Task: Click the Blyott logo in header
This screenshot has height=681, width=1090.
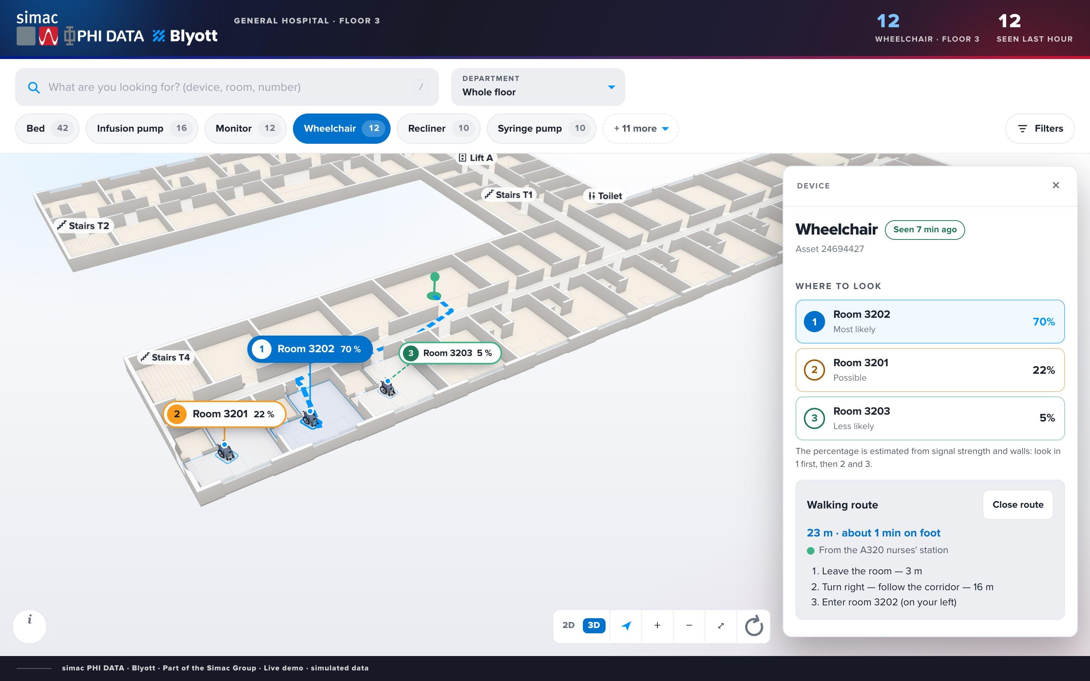Action: [x=185, y=36]
